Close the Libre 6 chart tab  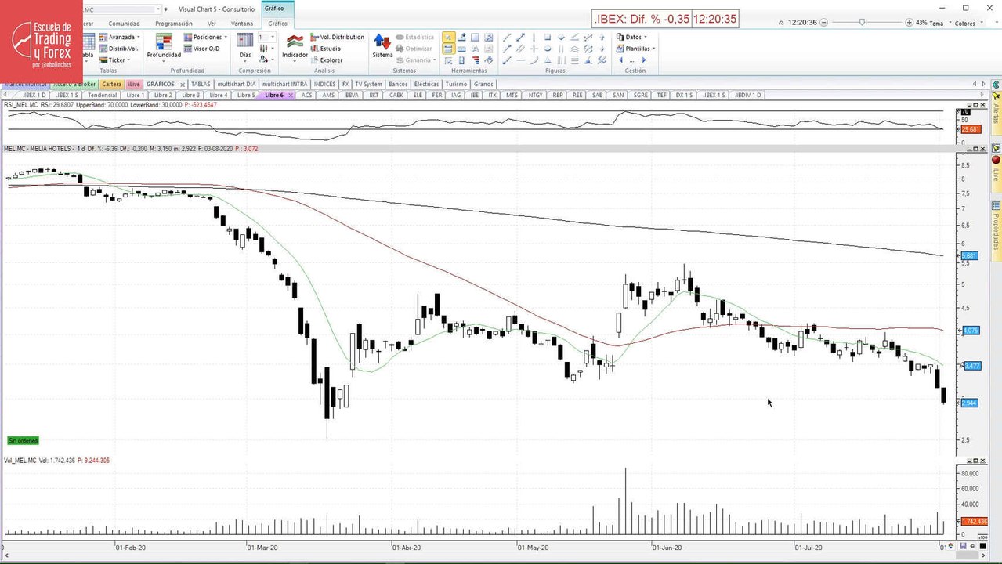291,95
